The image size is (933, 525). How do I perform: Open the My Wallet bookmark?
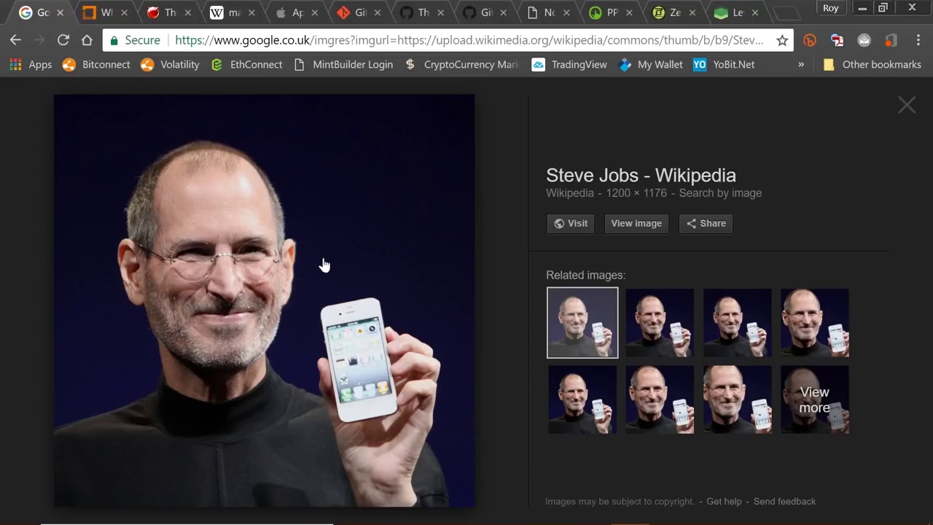(651, 64)
